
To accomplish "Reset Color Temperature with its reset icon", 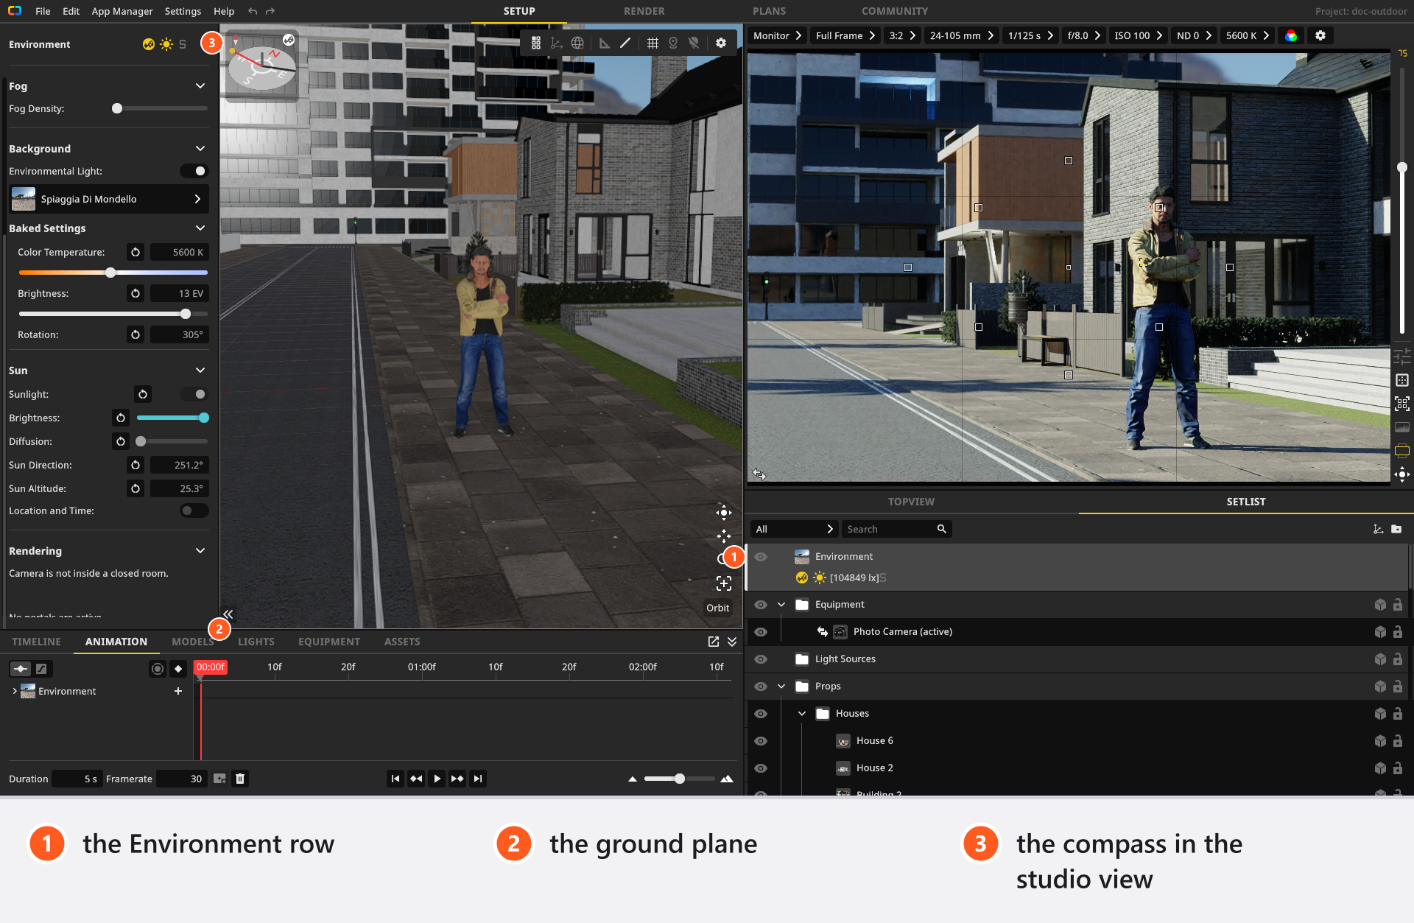I will 136,252.
